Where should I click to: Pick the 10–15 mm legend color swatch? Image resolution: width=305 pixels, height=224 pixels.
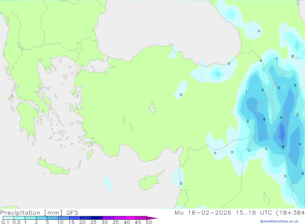(x=64, y=218)
